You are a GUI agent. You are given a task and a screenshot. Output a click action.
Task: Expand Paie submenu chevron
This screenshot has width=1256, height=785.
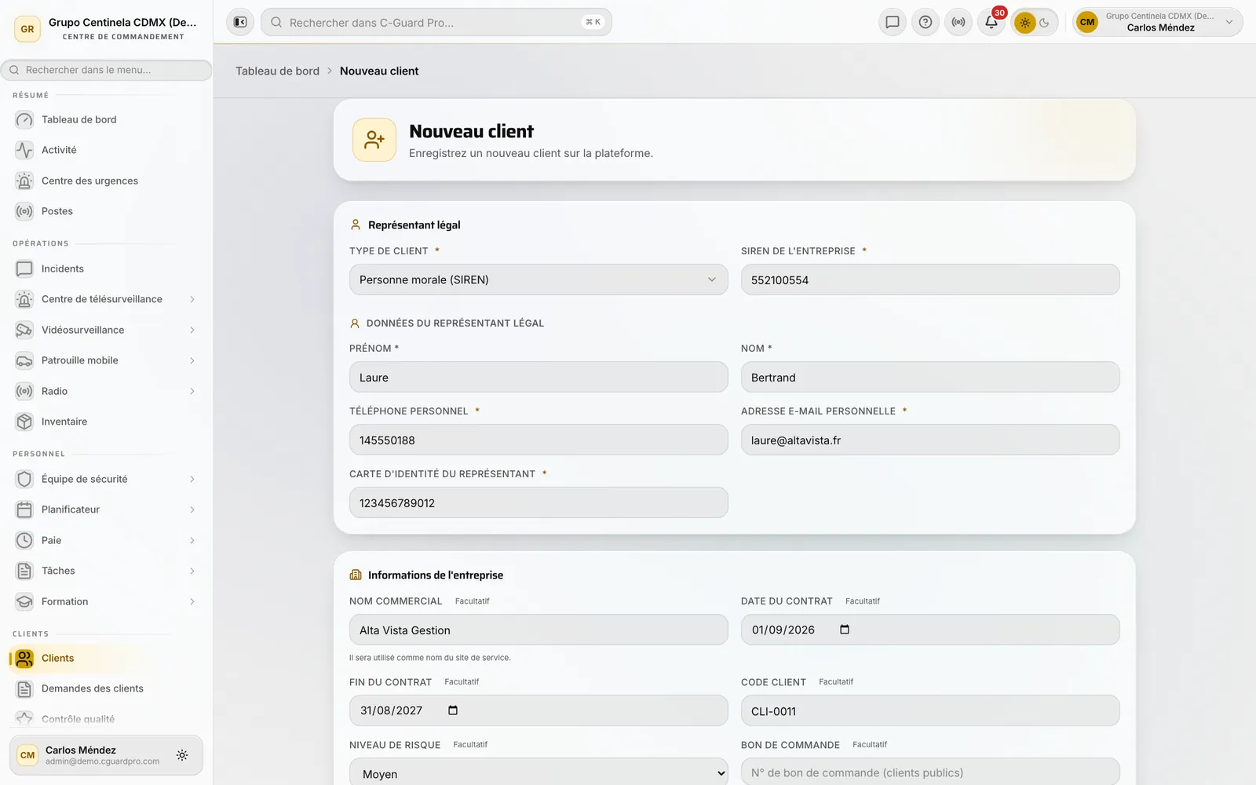[192, 540]
